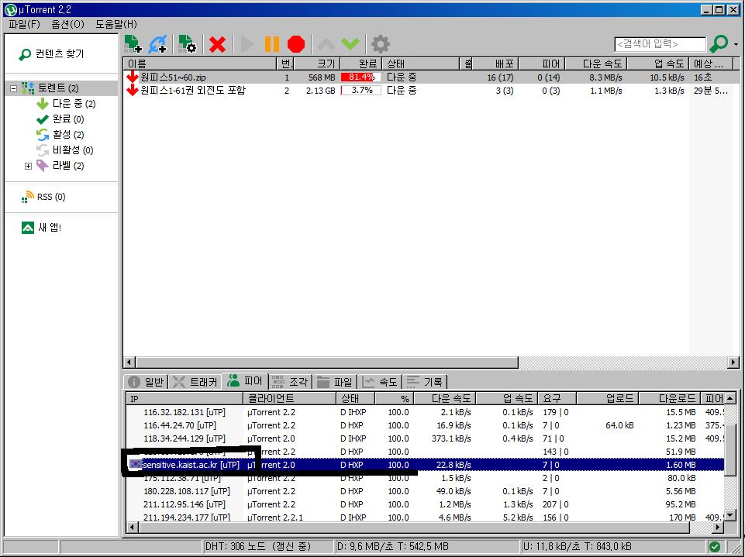Click the Create New Torrent icon
The height and width of the screenshot is (557, 745).
click(187, 44)
